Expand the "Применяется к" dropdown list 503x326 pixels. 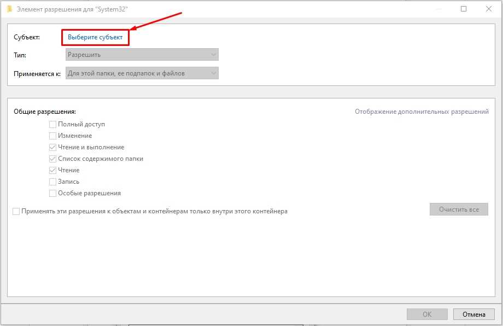tap(142, 73)
